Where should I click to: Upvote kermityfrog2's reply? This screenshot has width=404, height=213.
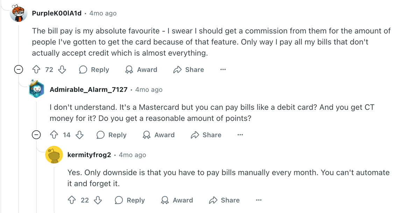[x=72, y=200]
